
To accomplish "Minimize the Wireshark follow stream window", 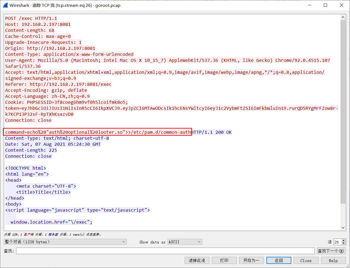I will (x=310, y=5).
